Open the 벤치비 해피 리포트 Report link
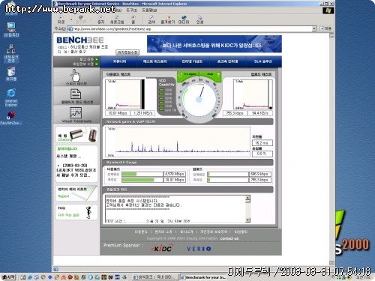This screenshot has height=281, width=375. 76,193
